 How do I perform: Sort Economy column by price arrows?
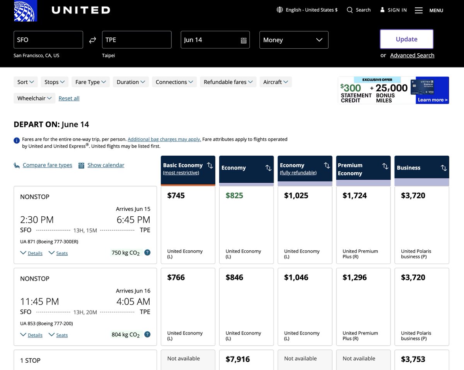268,168
